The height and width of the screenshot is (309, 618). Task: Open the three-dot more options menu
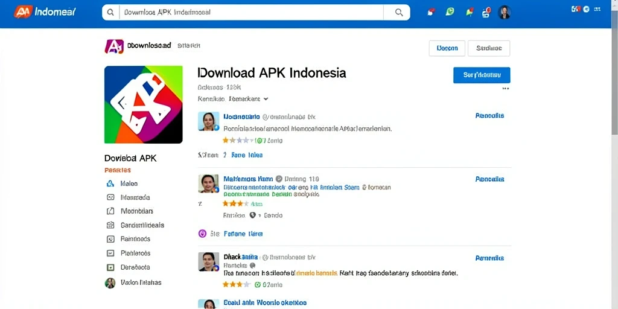point(506,89)
